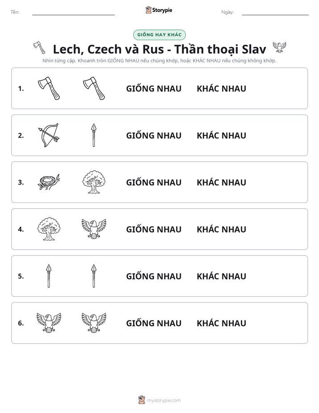Click the small axe icon beside the title

point(39,48)
